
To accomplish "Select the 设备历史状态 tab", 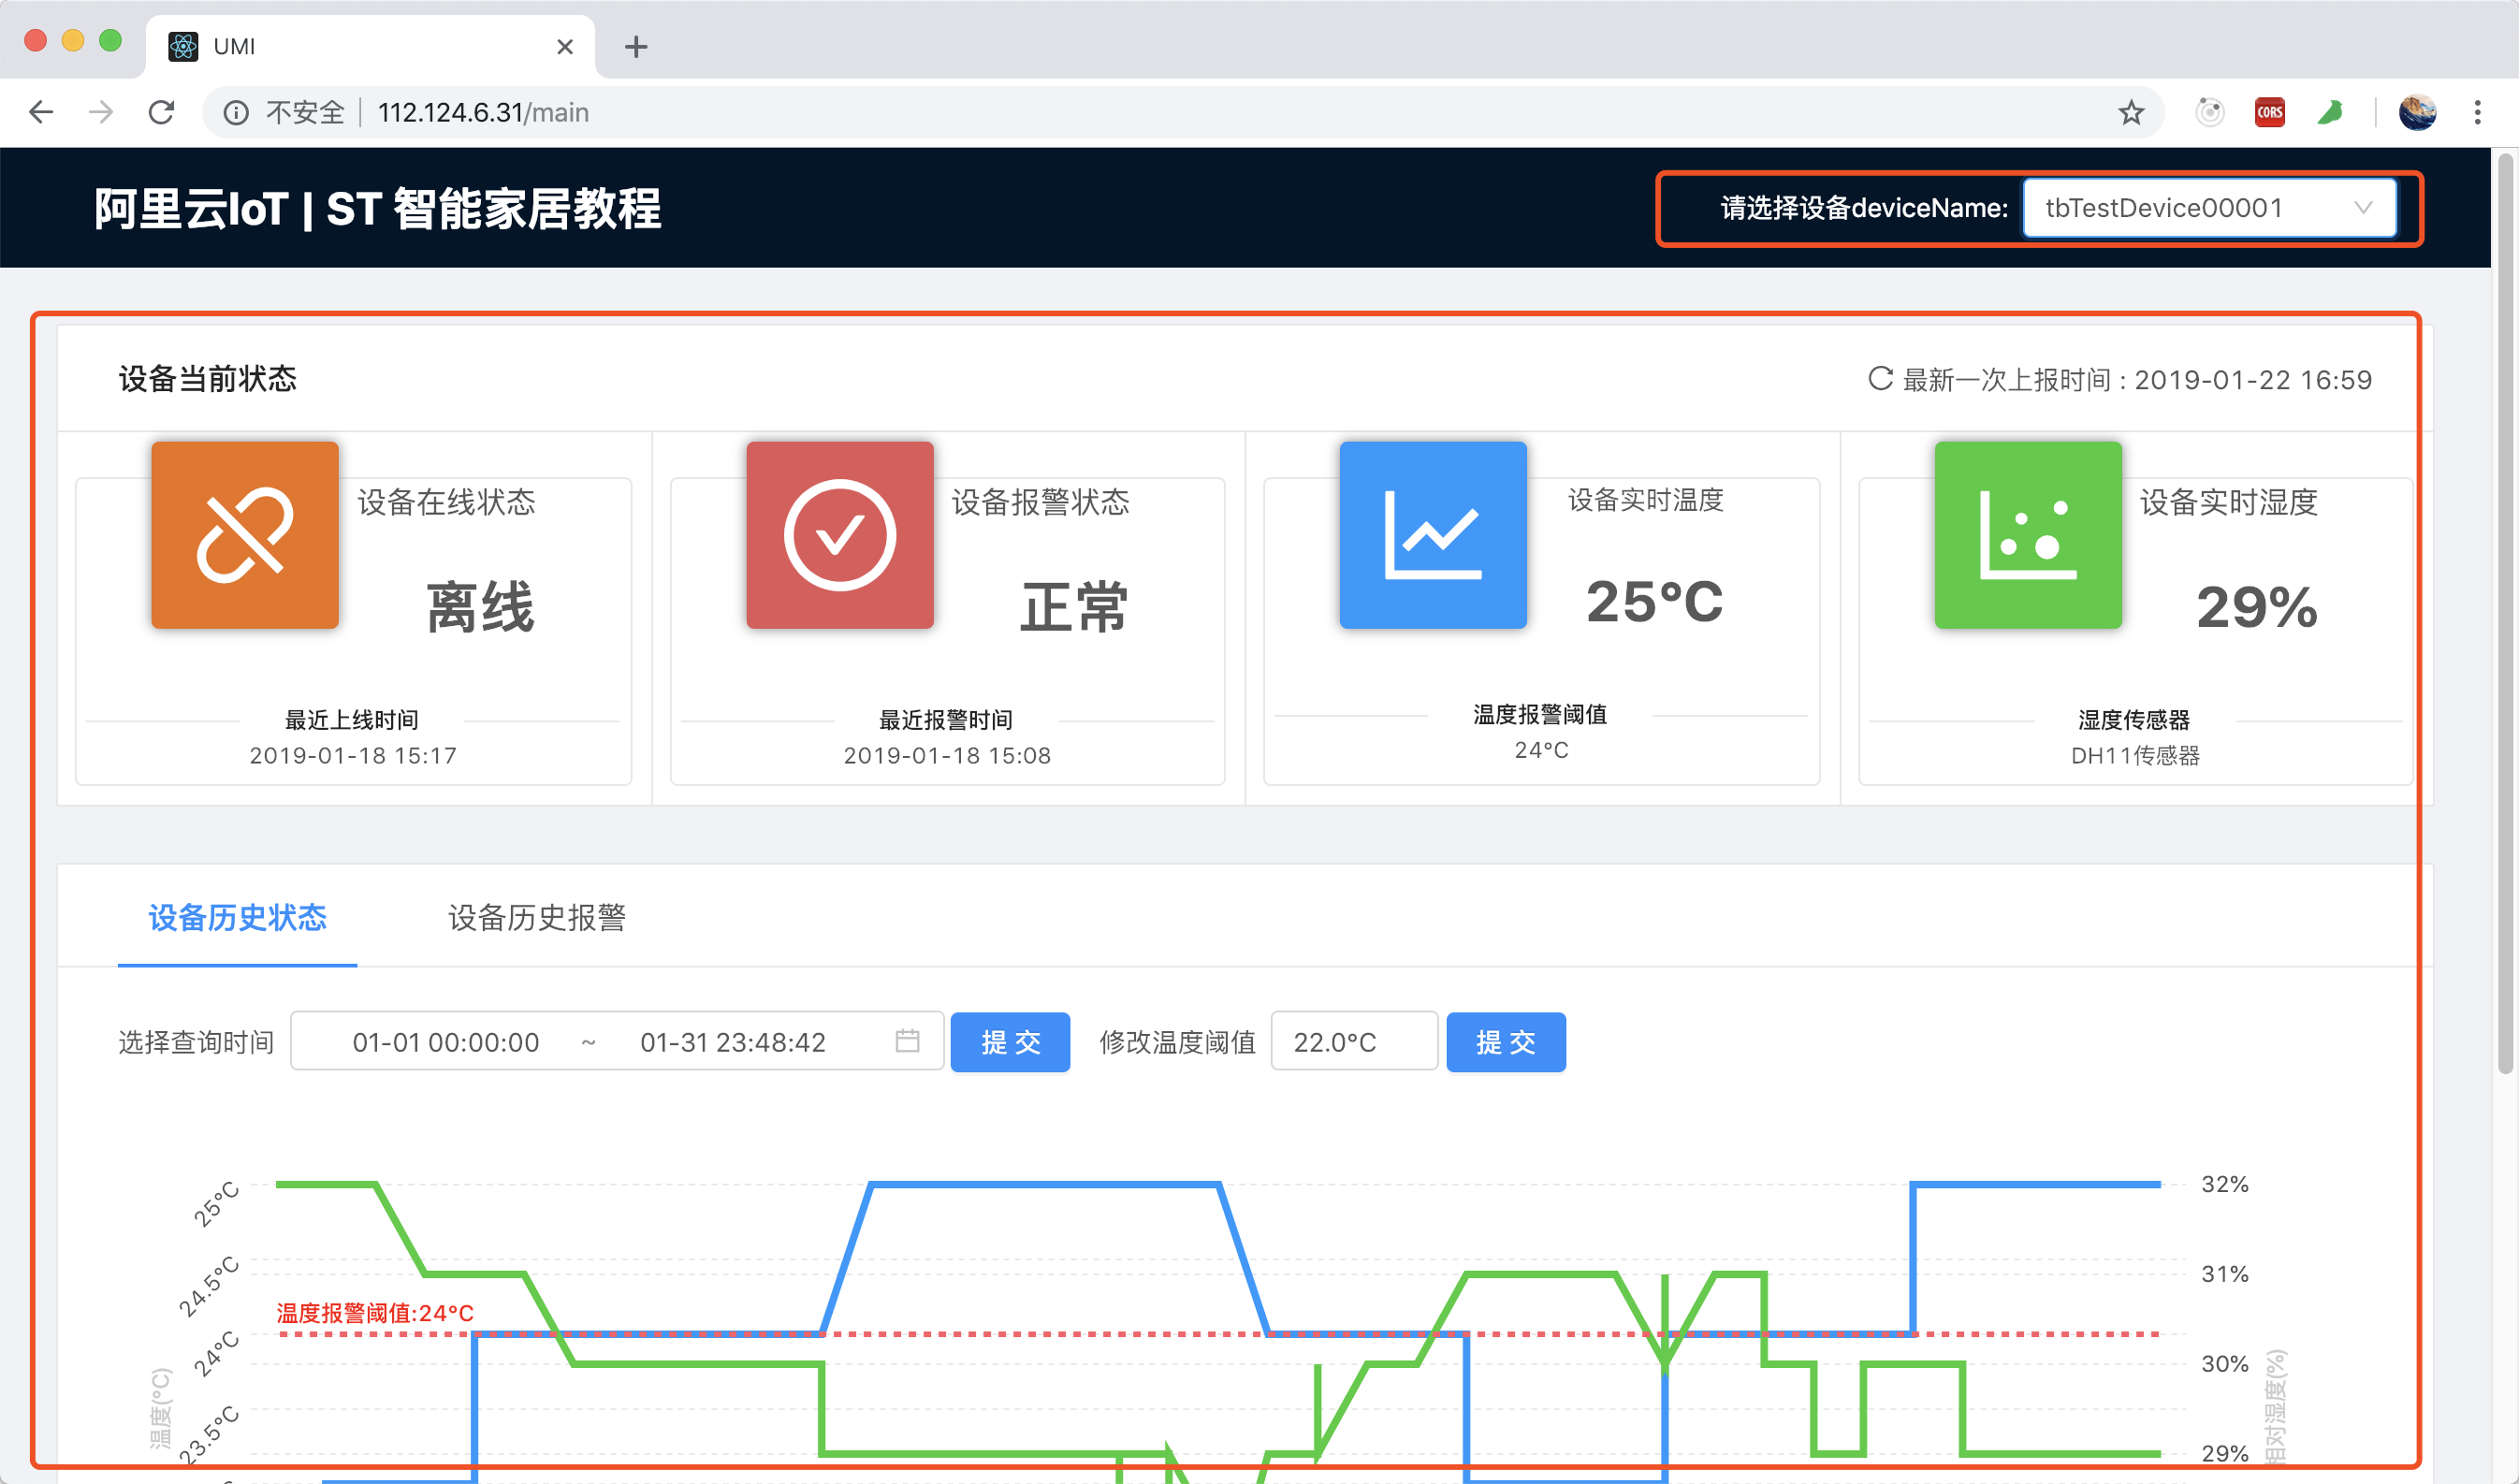I will pos(237,917).
